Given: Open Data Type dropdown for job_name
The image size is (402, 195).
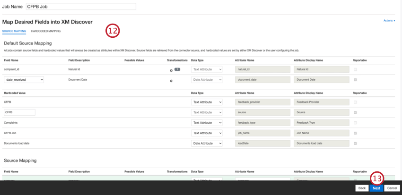Looking at the screenshot, I should [x=207, y=133].
